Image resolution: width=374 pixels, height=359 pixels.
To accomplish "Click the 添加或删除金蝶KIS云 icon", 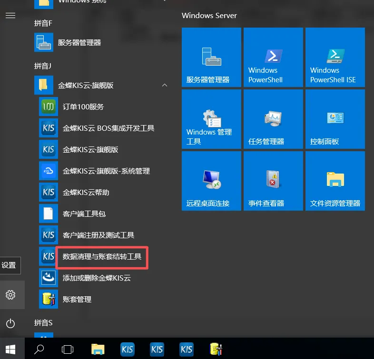I will (49, 278).
